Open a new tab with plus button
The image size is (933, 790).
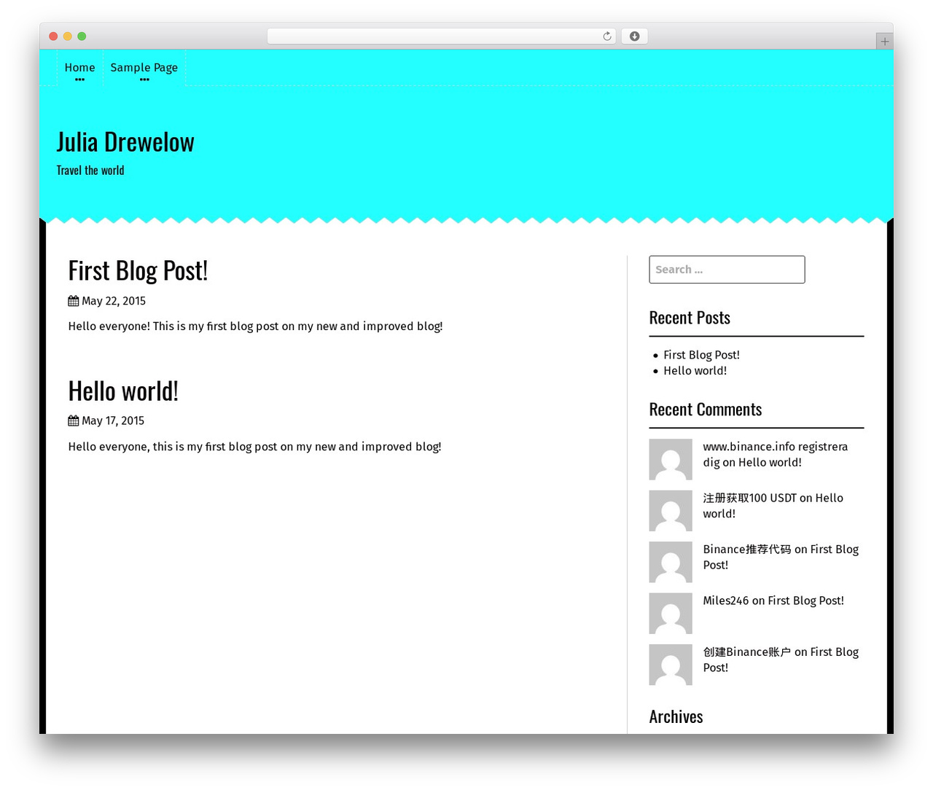tap(884, 42)
